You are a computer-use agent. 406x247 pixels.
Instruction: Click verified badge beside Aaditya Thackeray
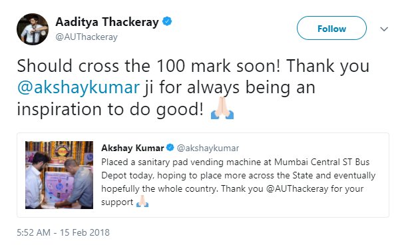(167, 21)
